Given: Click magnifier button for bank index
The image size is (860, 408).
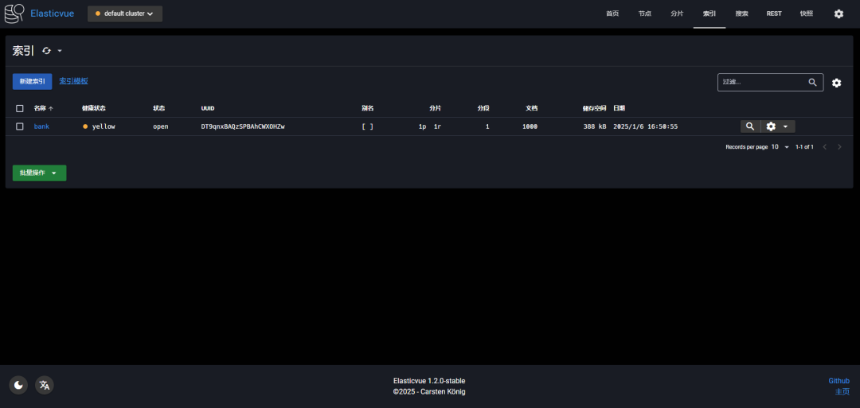Looking at the screenshot, I should click(749, 126).
